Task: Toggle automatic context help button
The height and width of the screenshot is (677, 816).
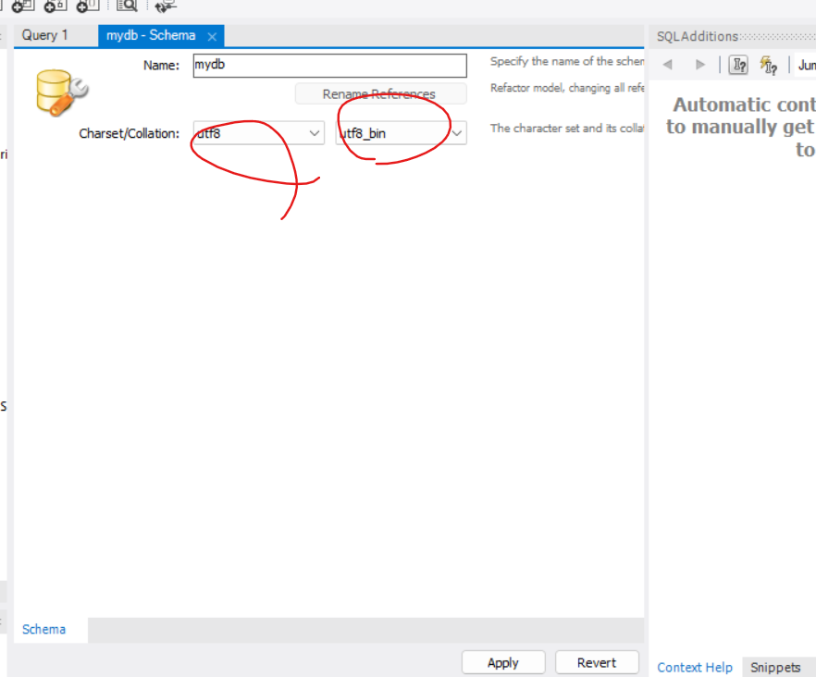Action: pos(738,65)
